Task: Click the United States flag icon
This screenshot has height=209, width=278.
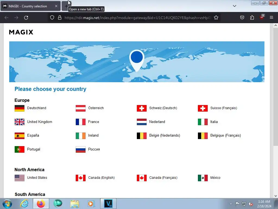Action: [x=20, y=178]
